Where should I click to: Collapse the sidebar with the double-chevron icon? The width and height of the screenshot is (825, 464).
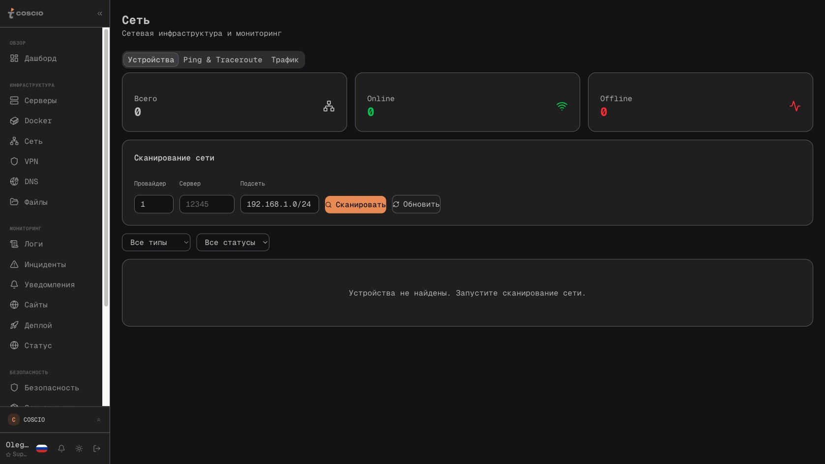[100, 13]
